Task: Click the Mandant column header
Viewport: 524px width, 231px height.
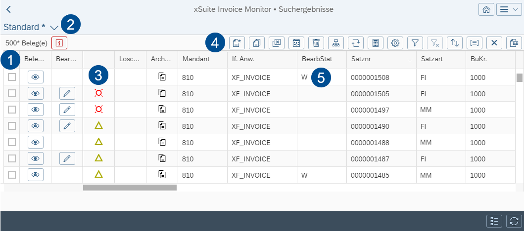Action: pyautogui.click(x=202, y=59)
